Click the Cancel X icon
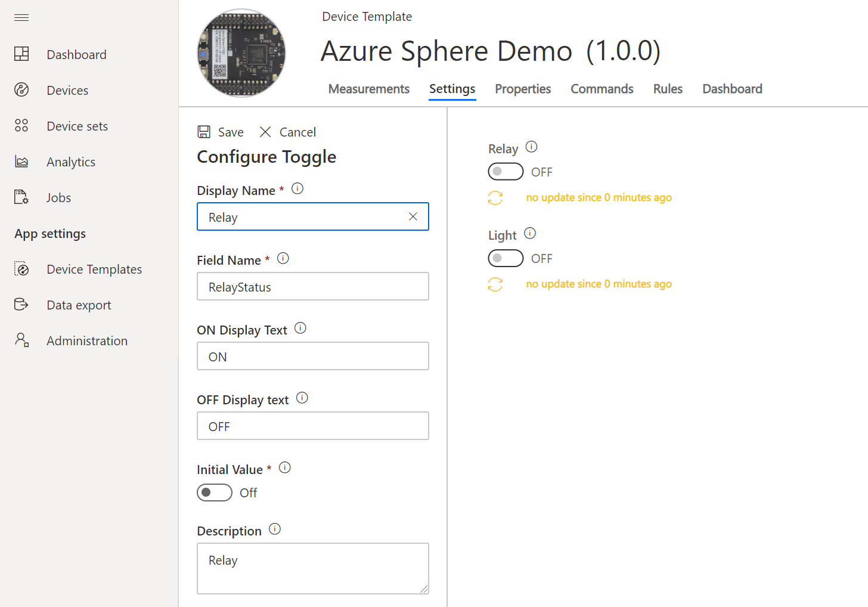 (x=265, y=132)
